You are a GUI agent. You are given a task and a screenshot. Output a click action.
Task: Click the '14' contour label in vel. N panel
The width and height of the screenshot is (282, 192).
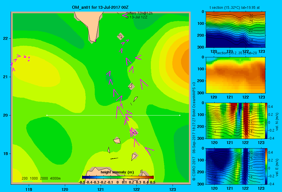(x=214, y=132)
